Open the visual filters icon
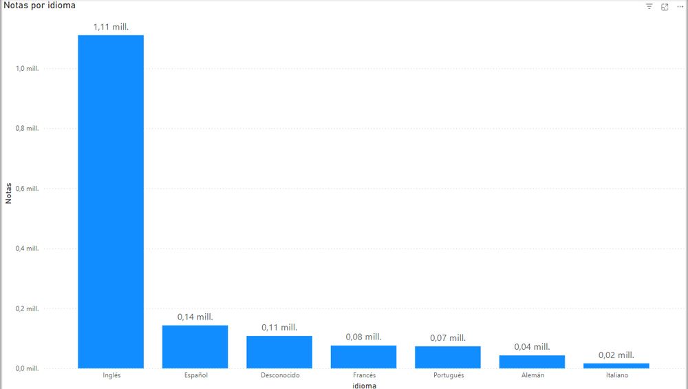Viewport: 688px width, 389px height. point(649,7)
